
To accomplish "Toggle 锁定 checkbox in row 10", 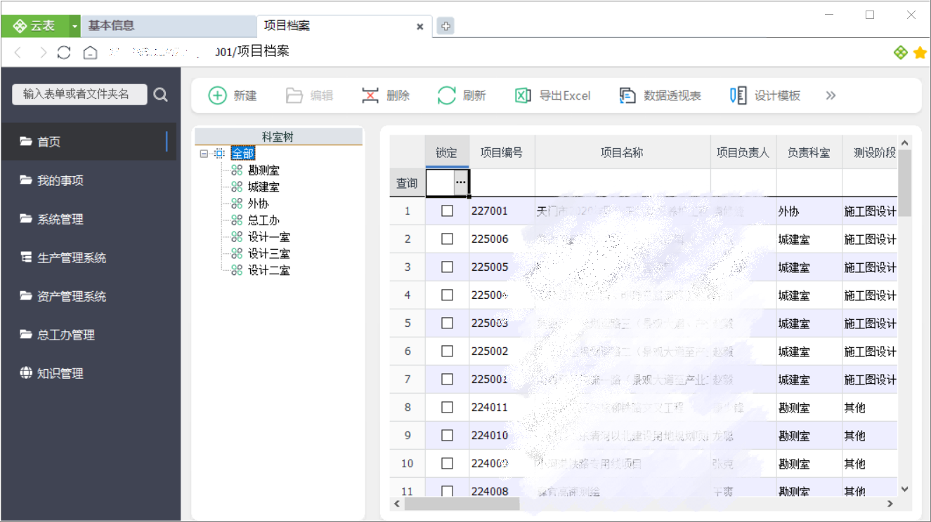I will 447,463.
